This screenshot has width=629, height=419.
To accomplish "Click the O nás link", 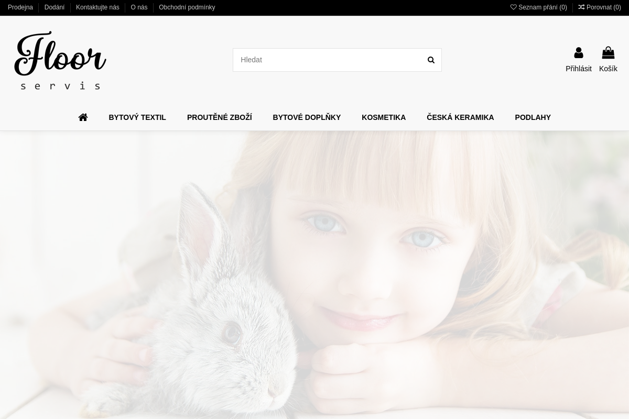I will 139,7.
